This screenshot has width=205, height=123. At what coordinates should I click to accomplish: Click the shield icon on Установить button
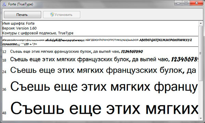[x=52, y=14]
